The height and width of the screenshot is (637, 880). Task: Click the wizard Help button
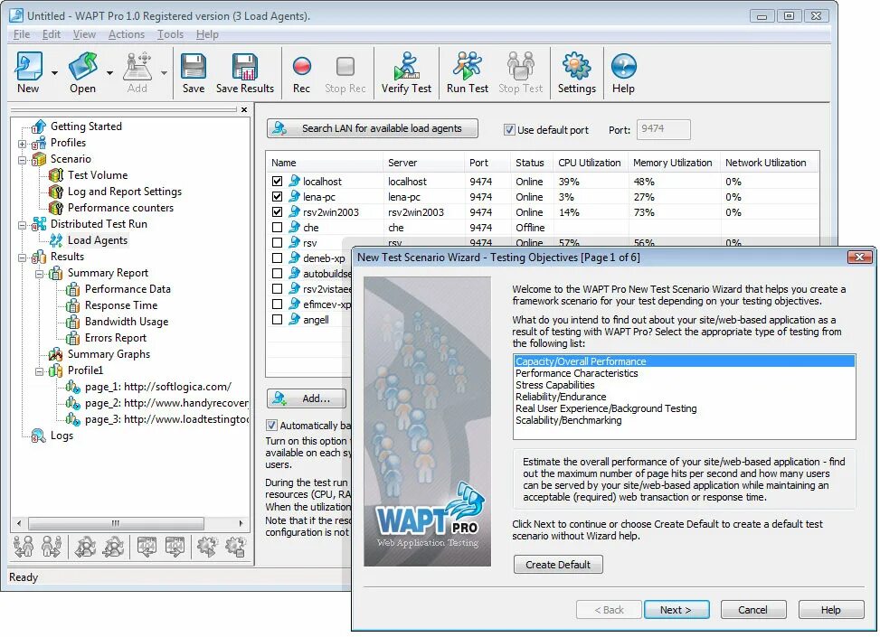pyautogui.click(x=830, y=610)
